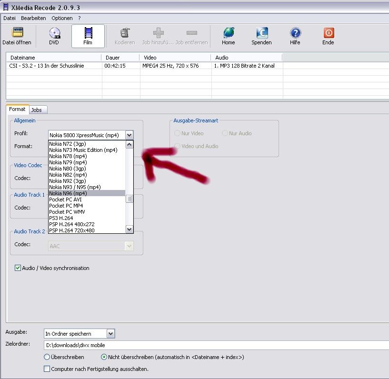Select the Nicht überschreiben radio button
Screen dimensions: 389x379
pyautogui.click(x=104, y=357)
